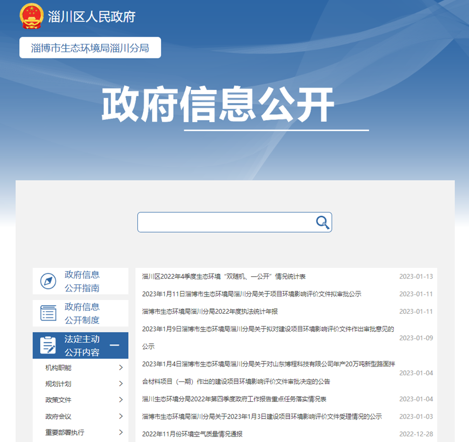Click the 淄博市生态环境局淄川分局 department button

tap(90, 48)
